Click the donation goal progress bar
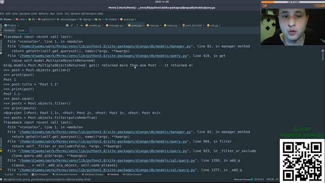 293,2
